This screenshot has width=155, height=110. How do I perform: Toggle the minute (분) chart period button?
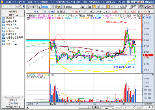(94, 7)
